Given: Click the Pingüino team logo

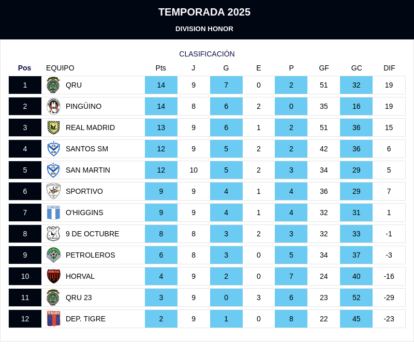Looking at the screenshot, I should [53, 106].
